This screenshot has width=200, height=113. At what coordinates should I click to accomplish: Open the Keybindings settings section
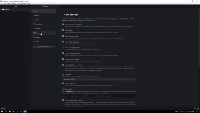coord(44,24)
